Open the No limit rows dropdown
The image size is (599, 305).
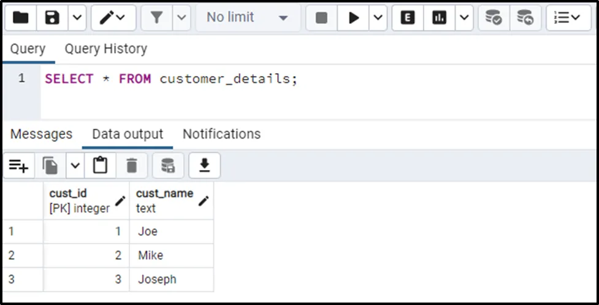click(x=248, y=18)
